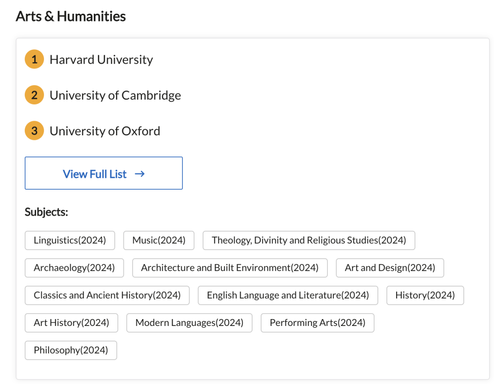Choose Theology, Divinity and Religious Studies(2024)

(309, 240)
